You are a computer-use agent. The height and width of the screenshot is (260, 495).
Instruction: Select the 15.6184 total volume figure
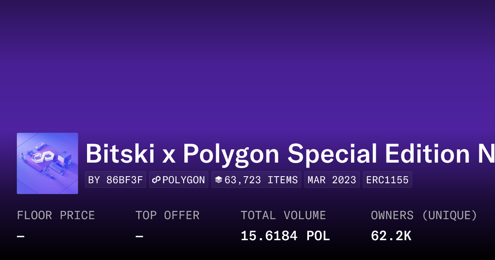(269, 236)
